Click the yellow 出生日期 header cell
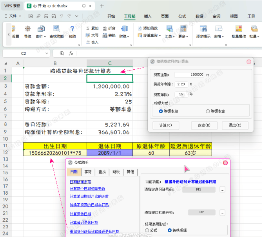The width and height of the screenshot is (263, 237). click(x=55, y=146)
